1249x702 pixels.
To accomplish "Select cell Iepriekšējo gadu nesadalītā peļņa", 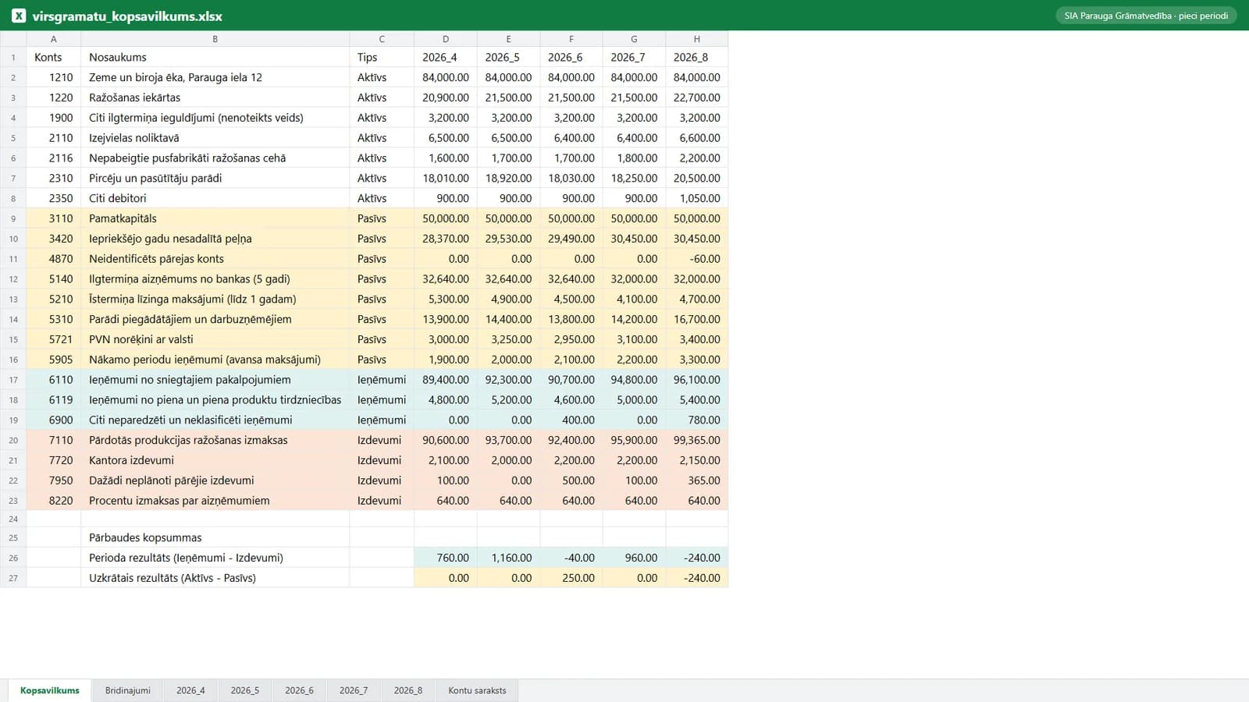I will pos(215,239).
